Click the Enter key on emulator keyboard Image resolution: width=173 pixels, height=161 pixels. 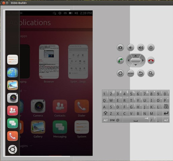[166, 113]
